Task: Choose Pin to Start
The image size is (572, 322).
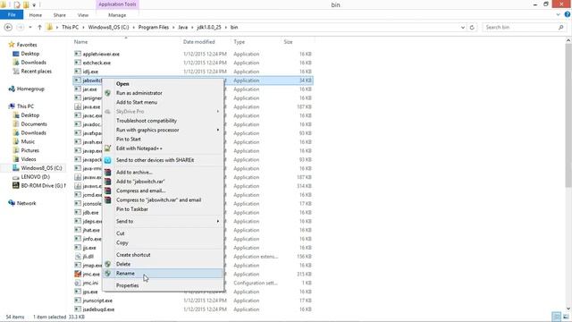Action: pyautogui.click(x=163, y=140)
